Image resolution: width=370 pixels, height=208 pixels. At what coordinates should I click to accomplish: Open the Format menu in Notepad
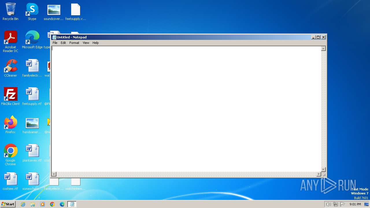tap(74, 43)
